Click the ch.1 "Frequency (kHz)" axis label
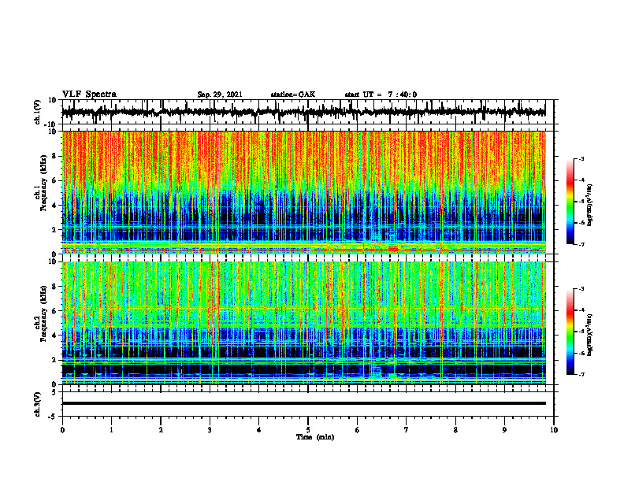624x482 pixels. click(x=43, y=184)
